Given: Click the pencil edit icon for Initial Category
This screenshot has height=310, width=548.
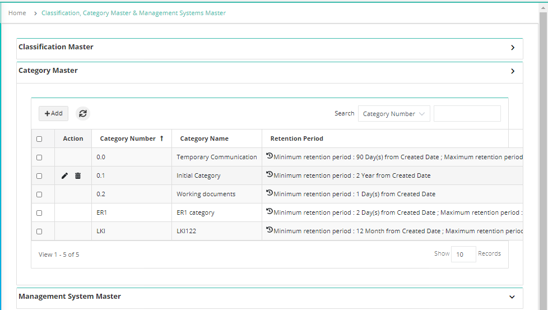Looking at the screenshot, I should 64,176.
